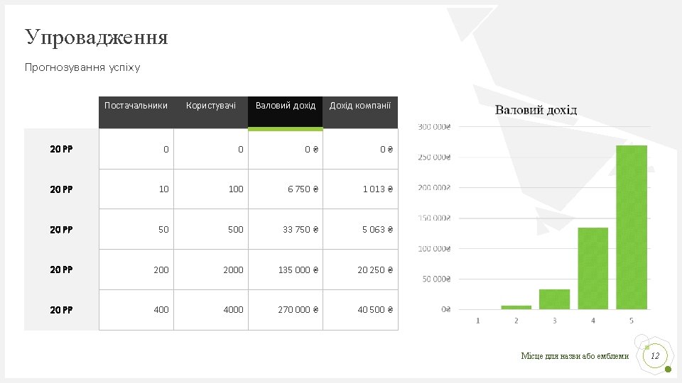Click the cell with value 6 750 ₴
Viewport: 682px width, 383px height.
pyautogui.click(x=286, y=189)
